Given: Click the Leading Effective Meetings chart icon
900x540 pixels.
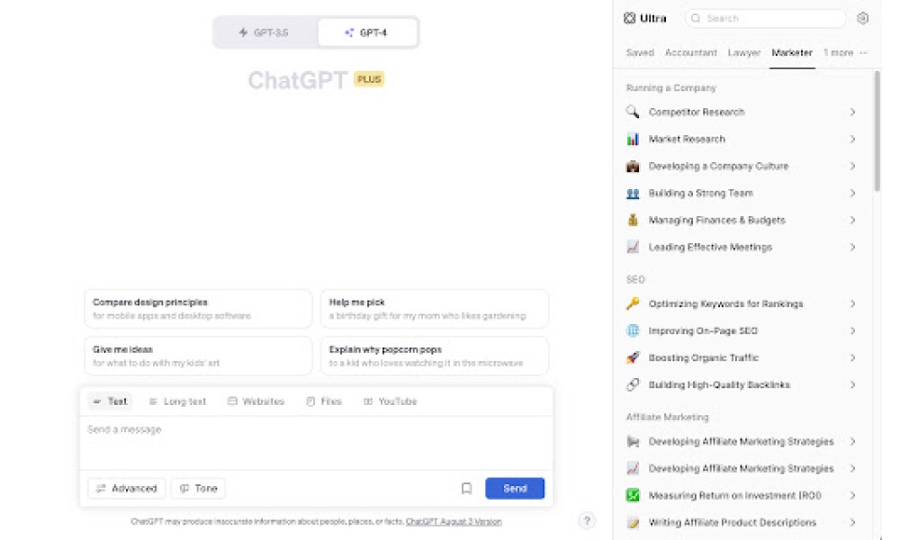Looking at the screenshot, I should [x=633, y=247].
